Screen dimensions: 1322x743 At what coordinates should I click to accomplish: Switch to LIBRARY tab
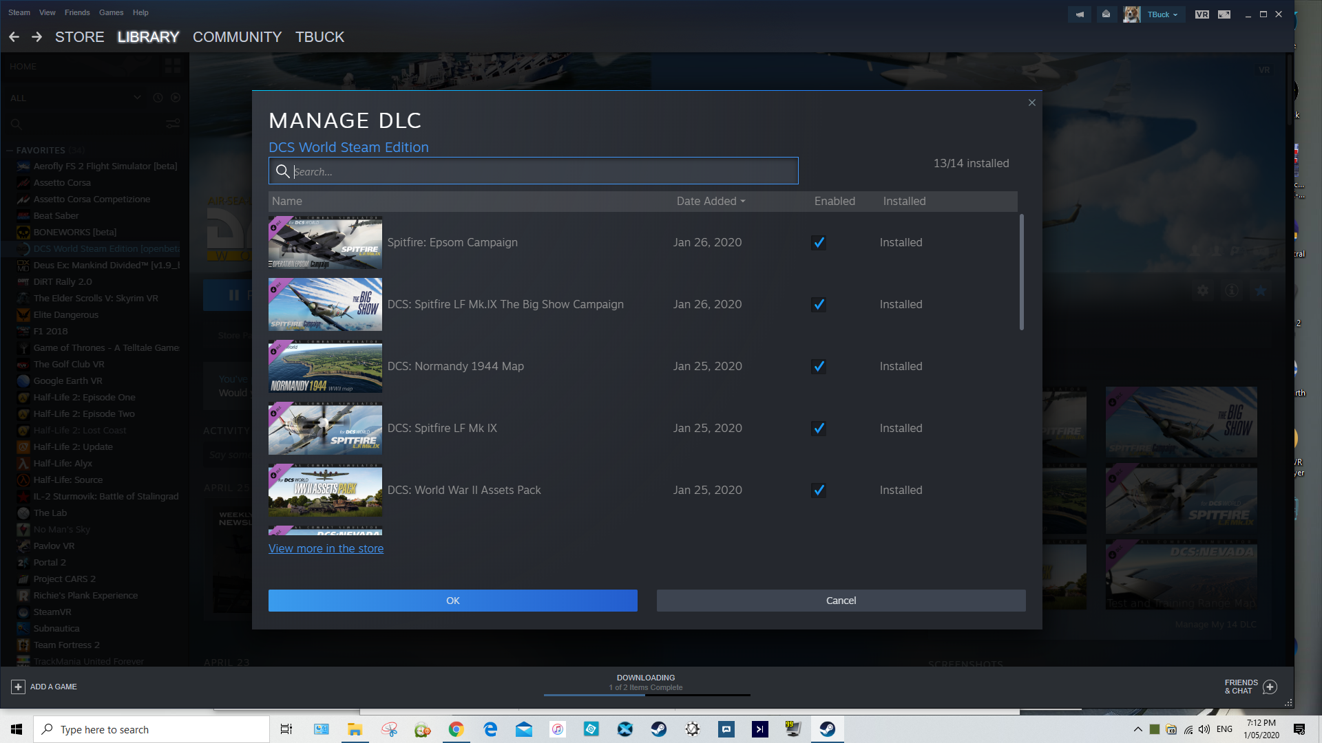pyautogui.click(x=148, y=37)
